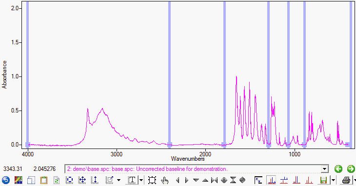Click the 1.0 tick label on y-axis
The width and height of the screenshot is (356, 186).
[x=15, y=76]
